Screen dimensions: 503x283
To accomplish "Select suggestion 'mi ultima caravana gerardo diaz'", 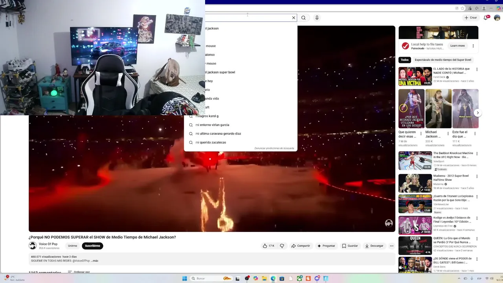I will pos(240,134).
